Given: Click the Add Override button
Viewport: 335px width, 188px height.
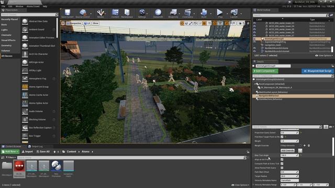Looking at the screenshot, I should (x=287, y=150).
